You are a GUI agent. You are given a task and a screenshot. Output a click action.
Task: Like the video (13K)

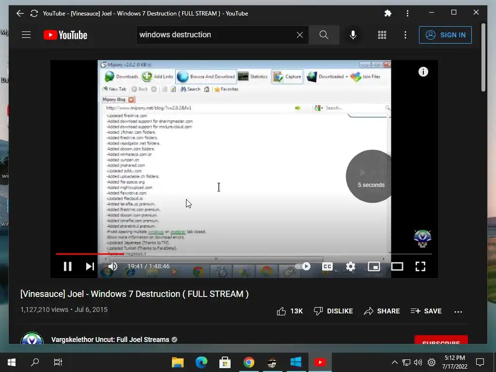290,311
